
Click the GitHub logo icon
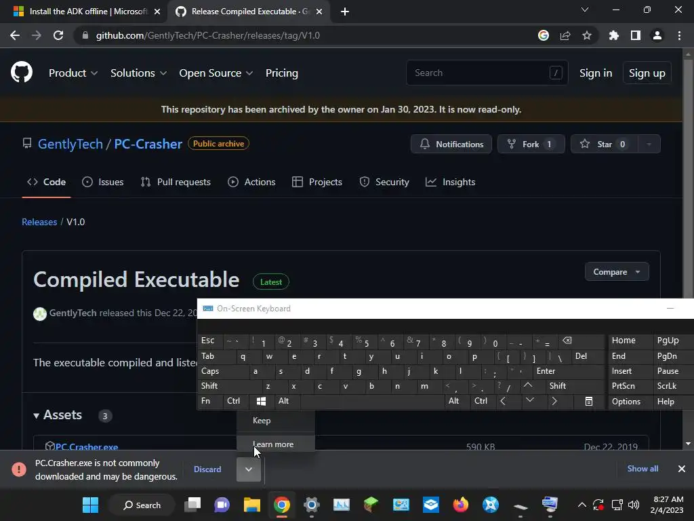(21, 72)
